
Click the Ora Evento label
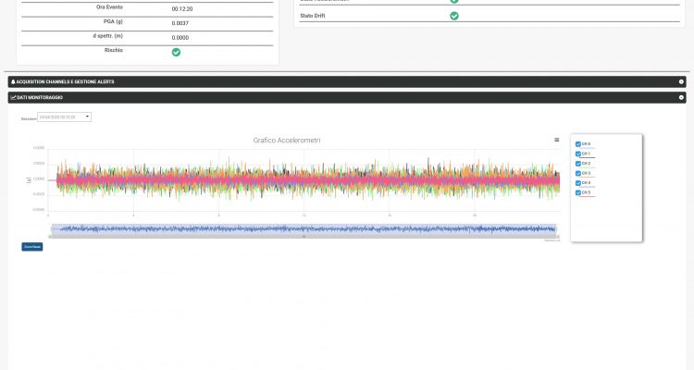pyautogui.click(x=109, y=7)
